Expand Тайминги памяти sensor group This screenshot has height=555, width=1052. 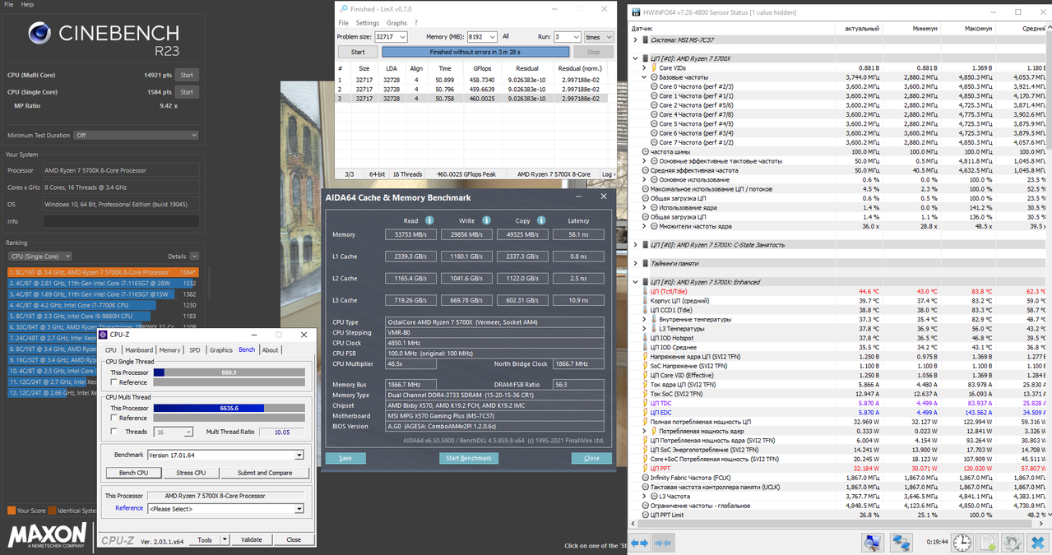click(x=635, y=263)
